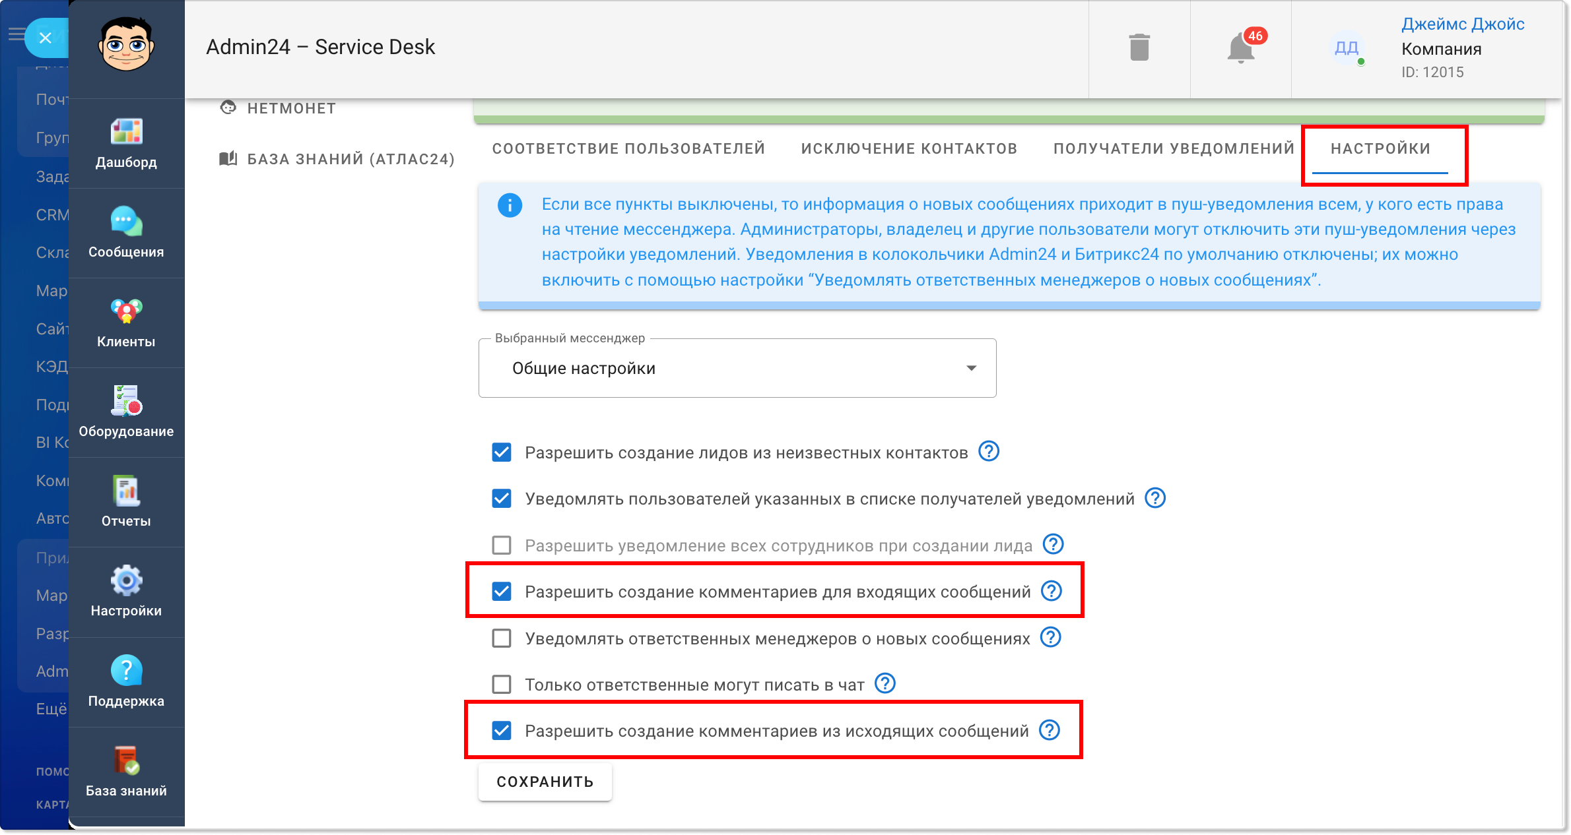
Task: Open notifications bell with 46 badge
Action: pos(1242,48)
